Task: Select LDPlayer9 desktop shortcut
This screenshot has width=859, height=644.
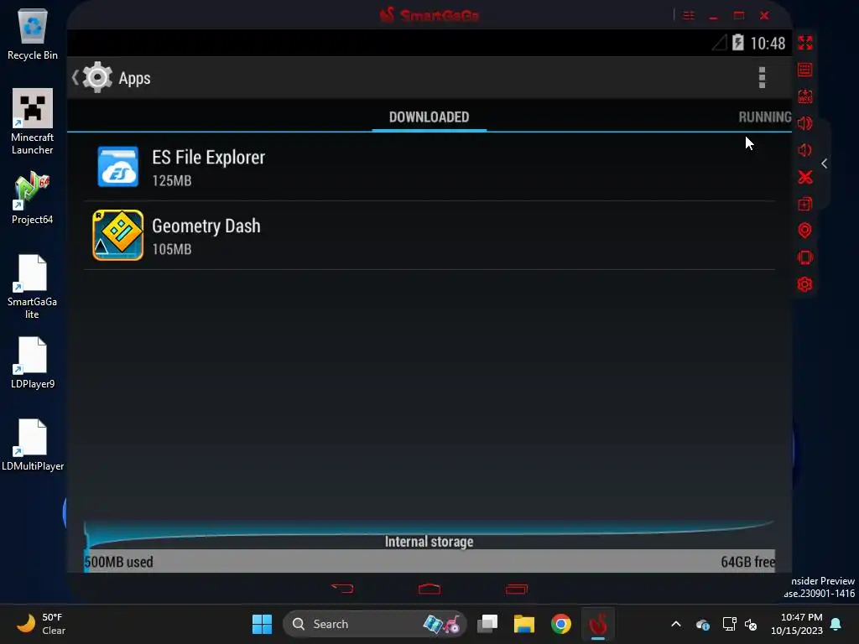Action: (x=33, y=362)
